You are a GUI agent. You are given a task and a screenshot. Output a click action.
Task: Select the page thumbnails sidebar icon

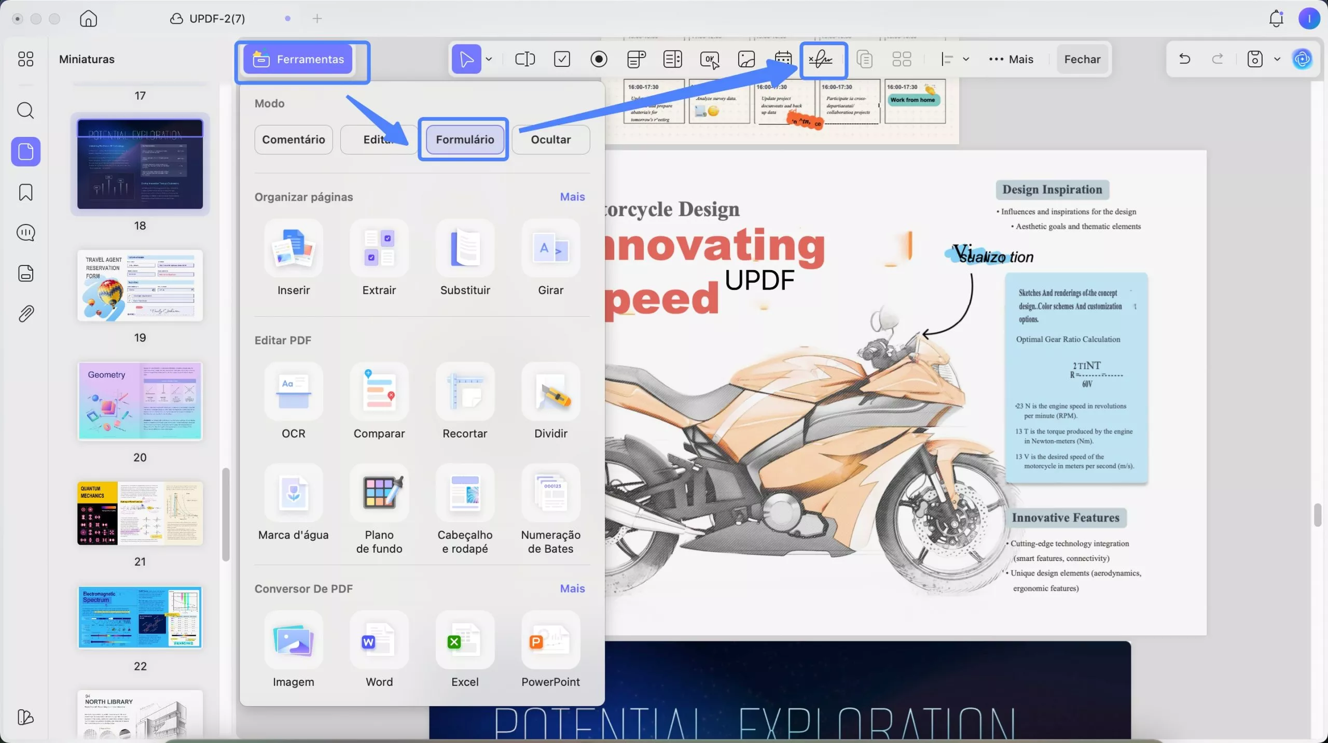click(25, 151)
